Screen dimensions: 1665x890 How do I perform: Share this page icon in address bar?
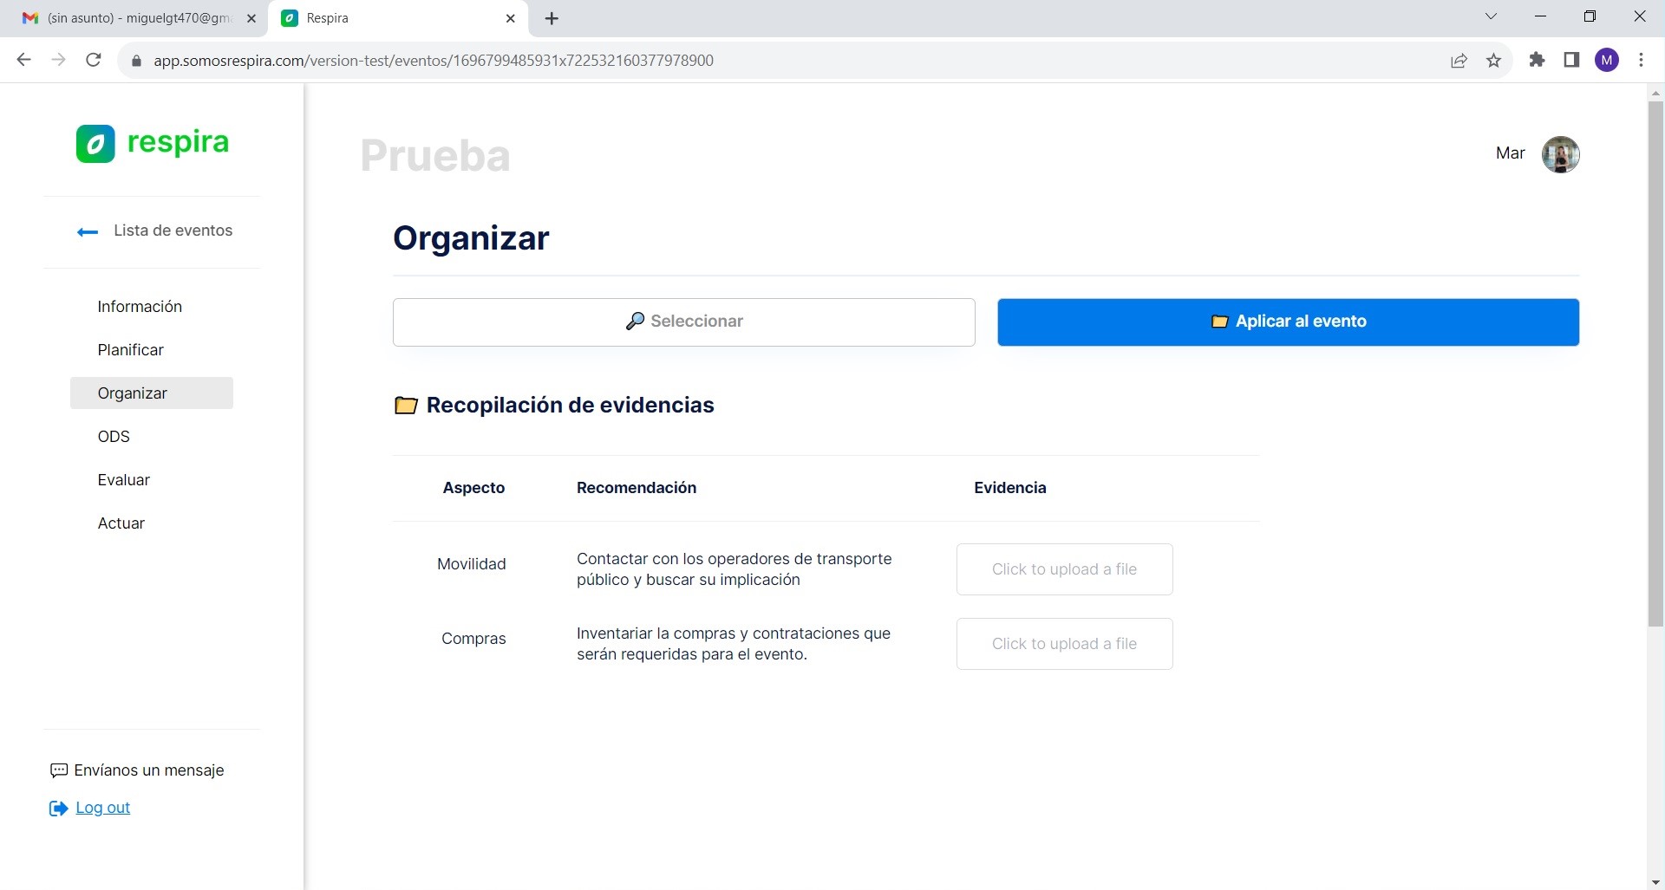click(x=1459, y=60)
